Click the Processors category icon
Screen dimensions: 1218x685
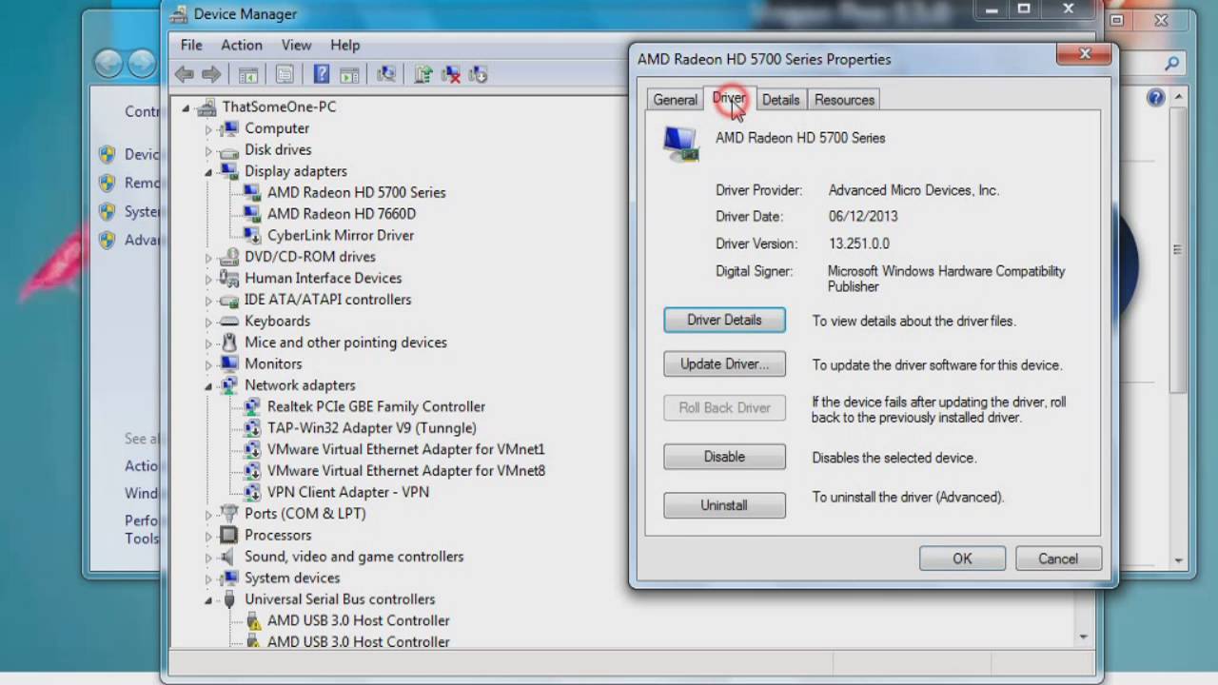[228, 535]
